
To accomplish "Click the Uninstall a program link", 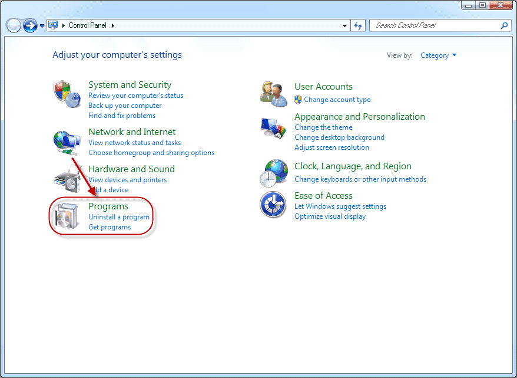I will (x=119, y=217).
